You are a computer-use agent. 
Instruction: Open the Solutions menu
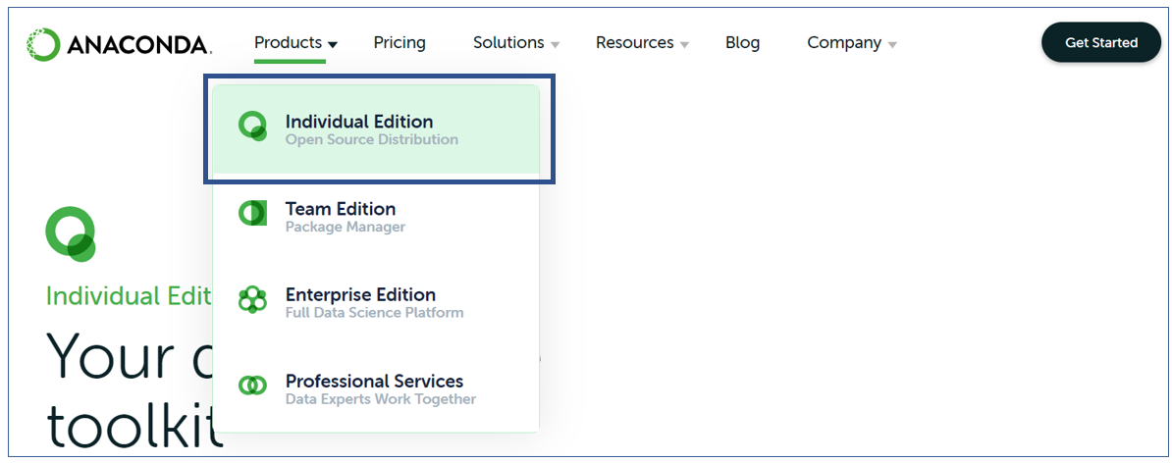(508, 42)
